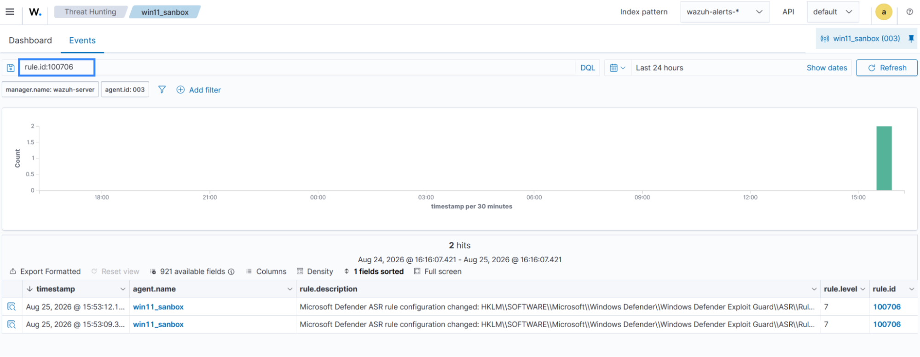Open the API default dropdown
This screenshot has width=920, height=357.
833,12
